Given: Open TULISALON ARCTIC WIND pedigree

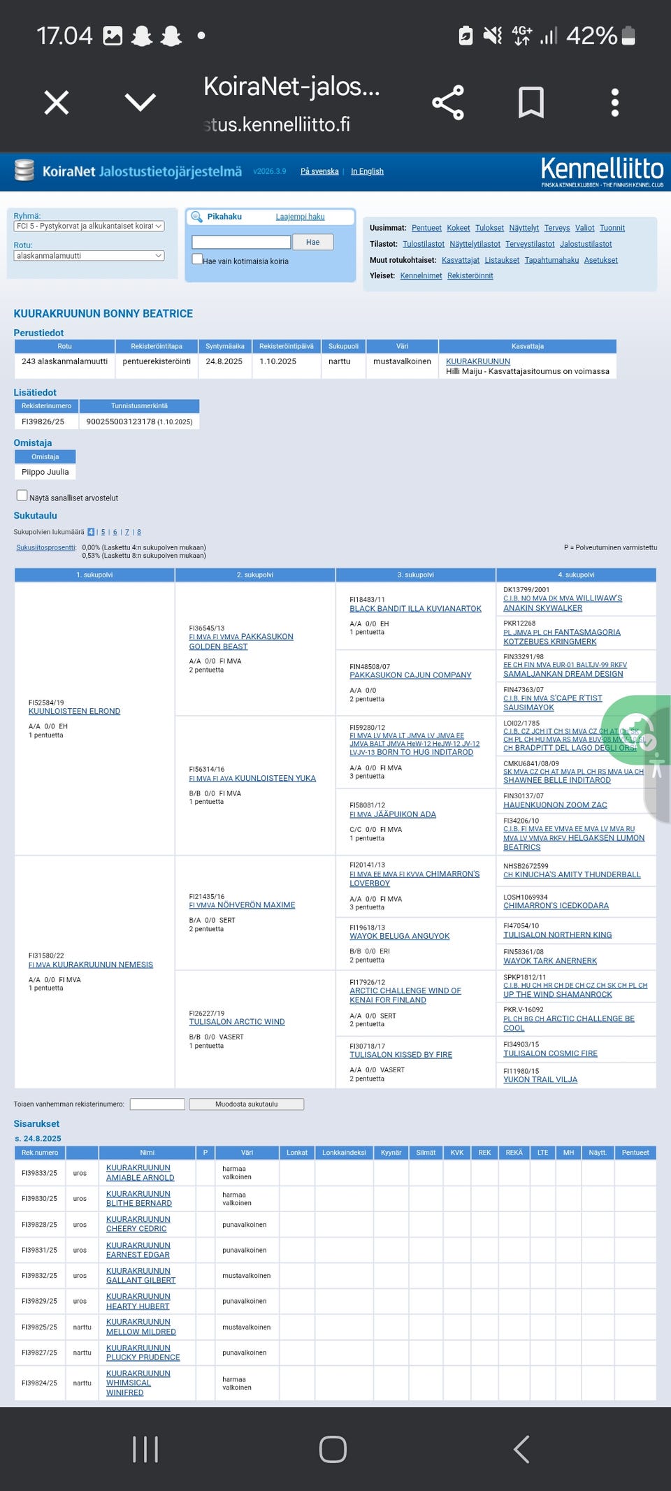Looking at the screenshot, I should 237,1022.
